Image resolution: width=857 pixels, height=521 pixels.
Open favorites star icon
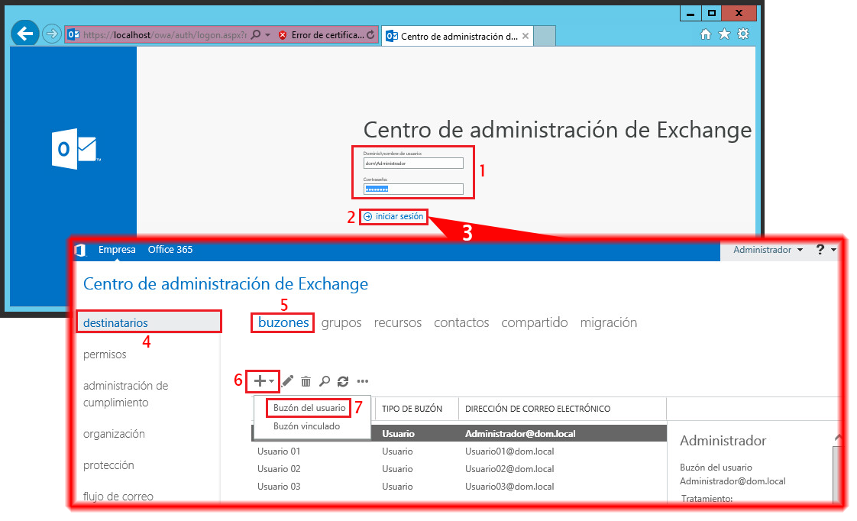click(x=724, y=34)
